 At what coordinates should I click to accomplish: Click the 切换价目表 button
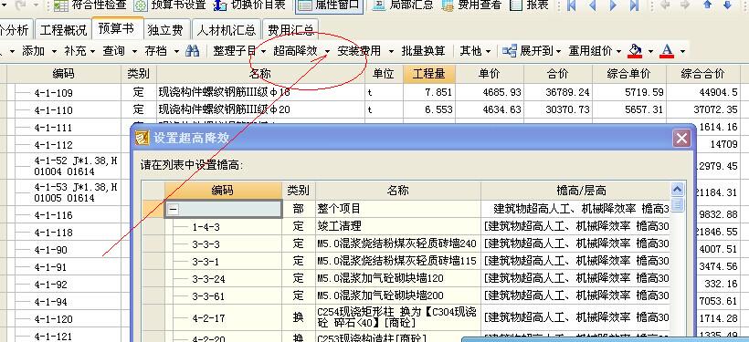(x=249, y=5)
